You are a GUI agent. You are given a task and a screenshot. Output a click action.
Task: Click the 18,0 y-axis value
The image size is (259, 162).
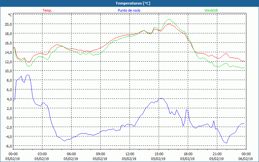point(9,34)
